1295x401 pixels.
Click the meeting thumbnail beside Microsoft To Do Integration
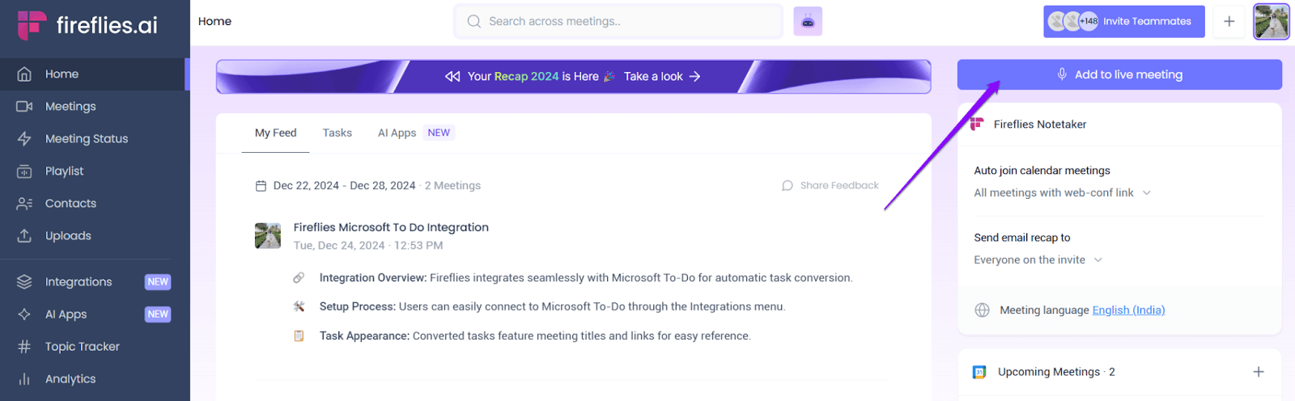pos(268,236)
